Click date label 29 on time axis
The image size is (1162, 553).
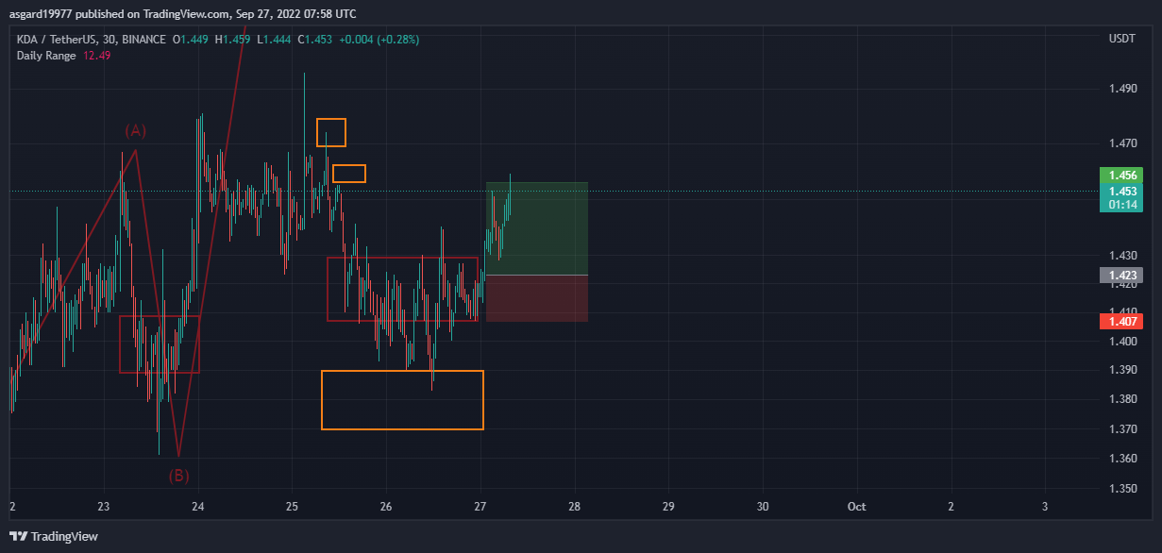(668, 507)
